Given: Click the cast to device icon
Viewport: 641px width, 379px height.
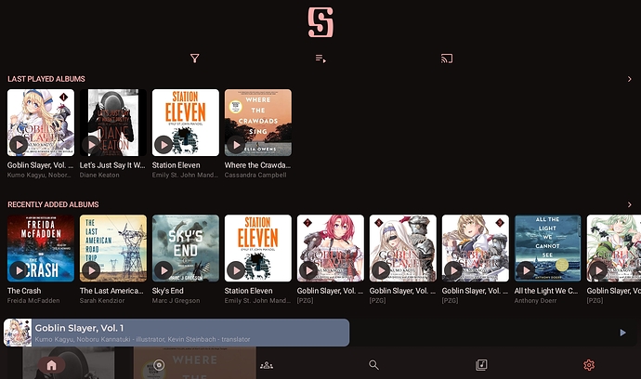Looking at the screenshot, I should pyautogui.click(x=447, y=59).
